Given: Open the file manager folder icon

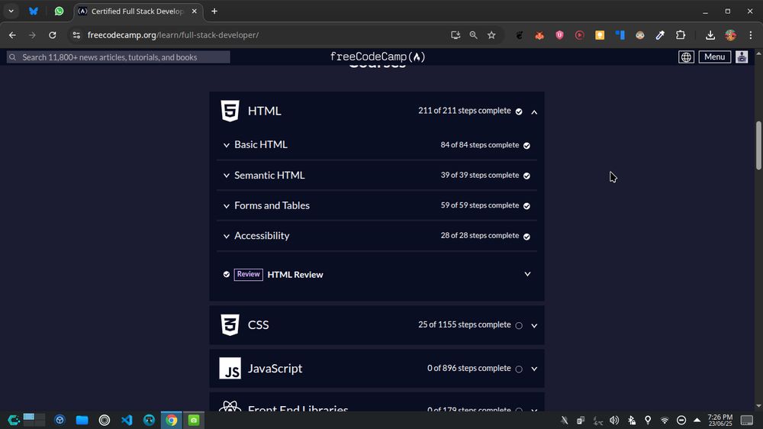Looking at the screenshot, I should (x=82, y=420).
